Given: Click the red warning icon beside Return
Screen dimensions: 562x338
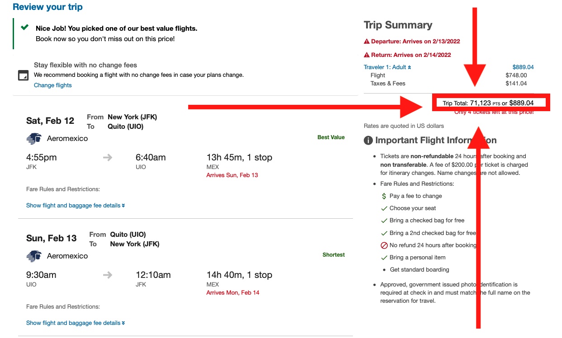Looking at the screenshot, I should point(367,55).
